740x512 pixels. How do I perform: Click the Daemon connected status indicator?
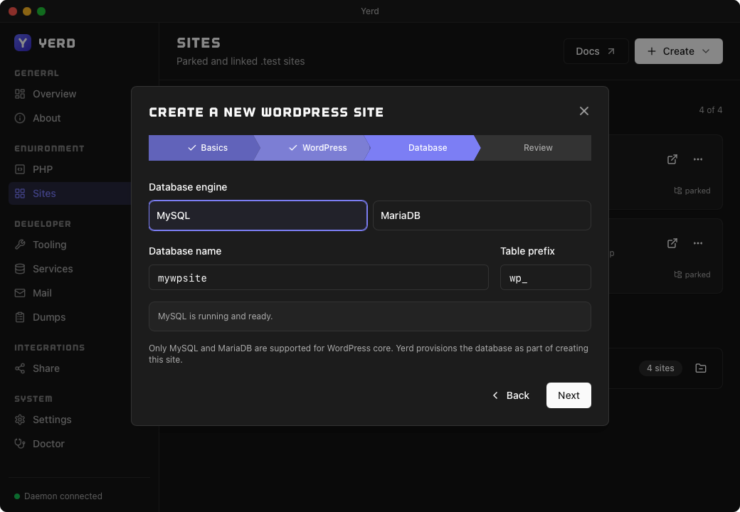coord(58,496)
